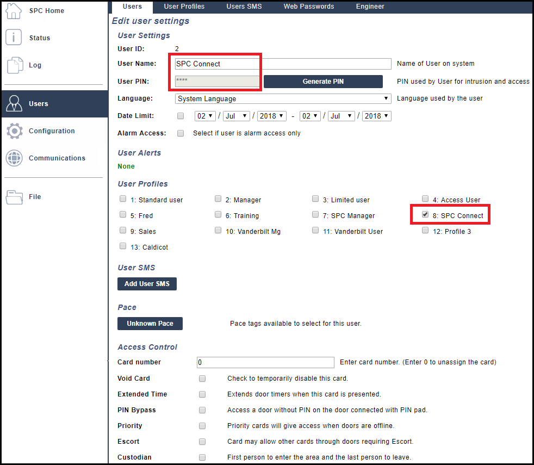Click into the Card number field
This screenshot has height=465, width=534.
point(265,362)
